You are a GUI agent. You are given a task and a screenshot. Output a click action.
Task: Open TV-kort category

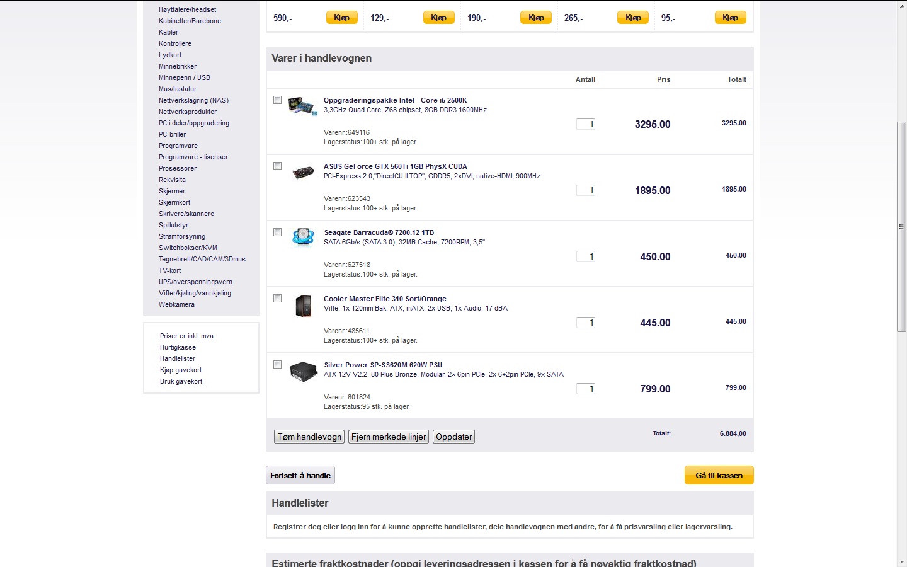click(x=169, y=270)
